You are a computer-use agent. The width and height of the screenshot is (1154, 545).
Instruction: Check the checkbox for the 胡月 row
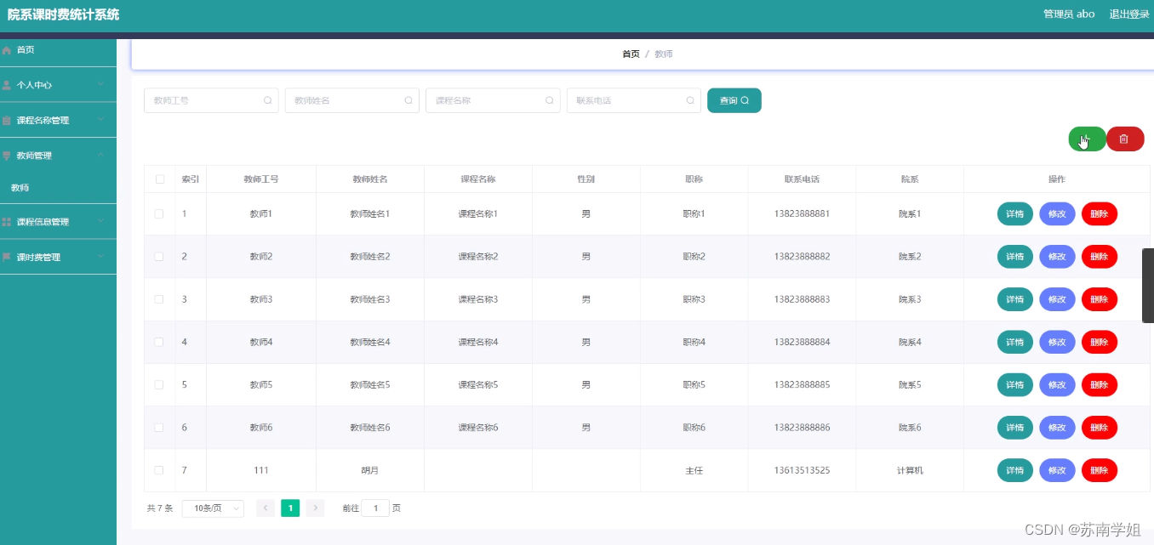click(159, 470)
